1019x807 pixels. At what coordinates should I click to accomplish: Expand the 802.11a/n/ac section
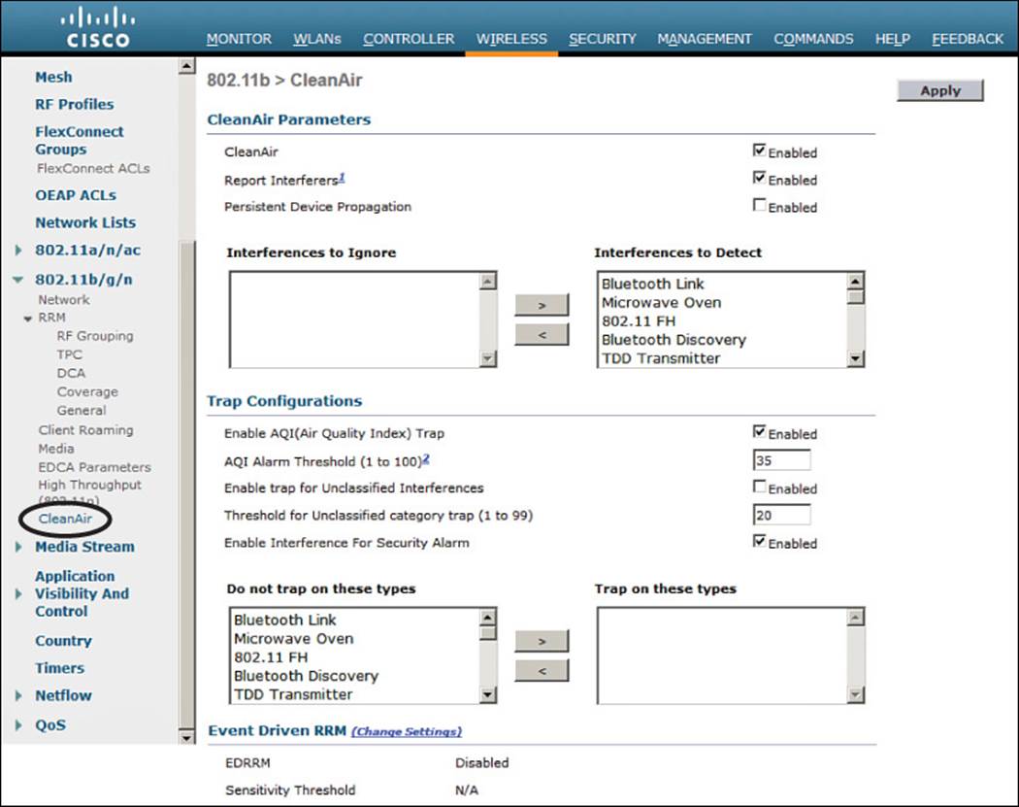(18, 251)
